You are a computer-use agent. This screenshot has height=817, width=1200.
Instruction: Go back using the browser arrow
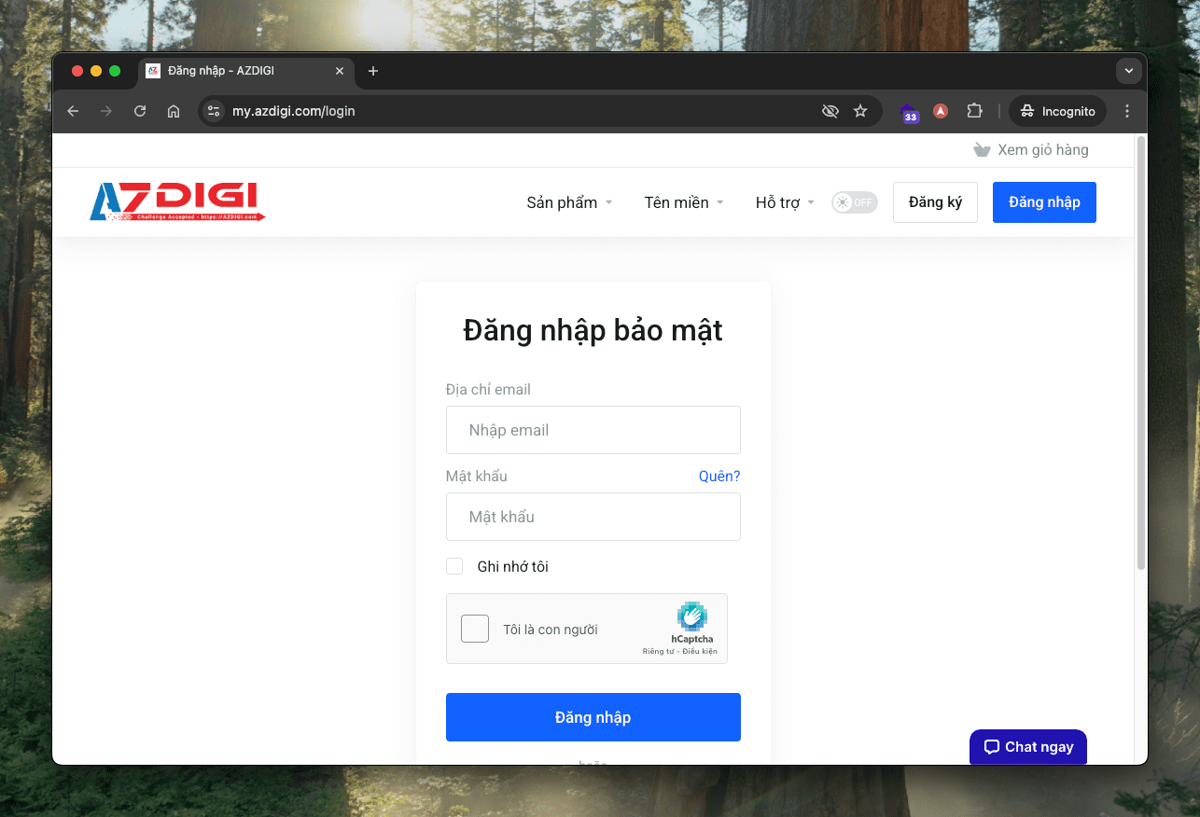point(73,111)
